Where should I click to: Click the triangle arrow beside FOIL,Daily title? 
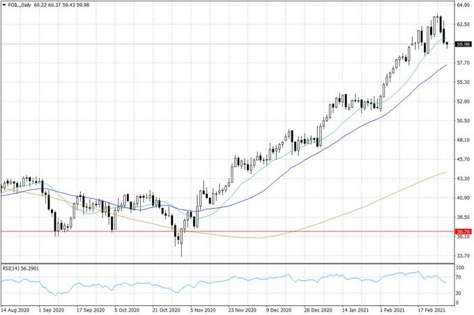[4, 5]
